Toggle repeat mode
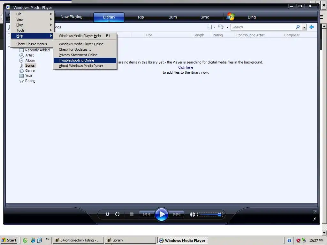327x245 pixels. [117, 214]
